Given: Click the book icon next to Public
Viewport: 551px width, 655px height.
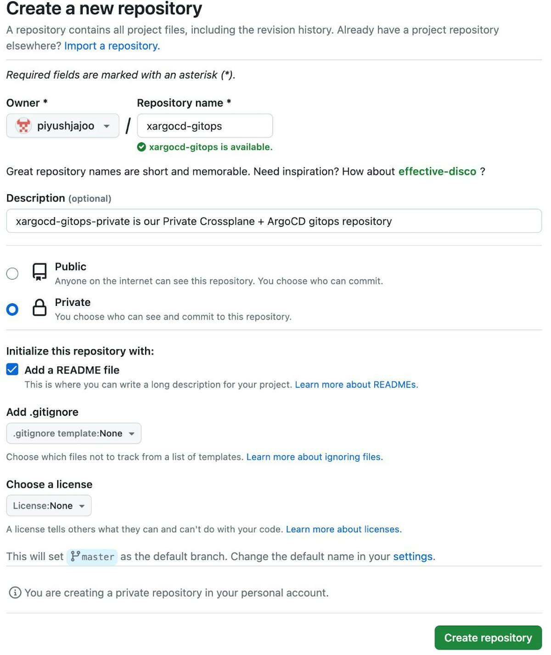Looking at the screenshot, I should (39, 273).
